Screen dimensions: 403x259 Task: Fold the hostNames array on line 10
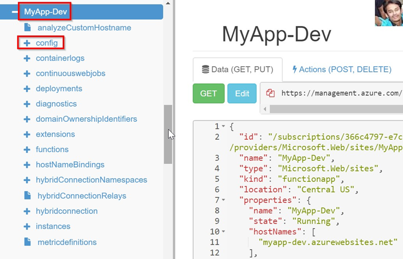point(224,232)
